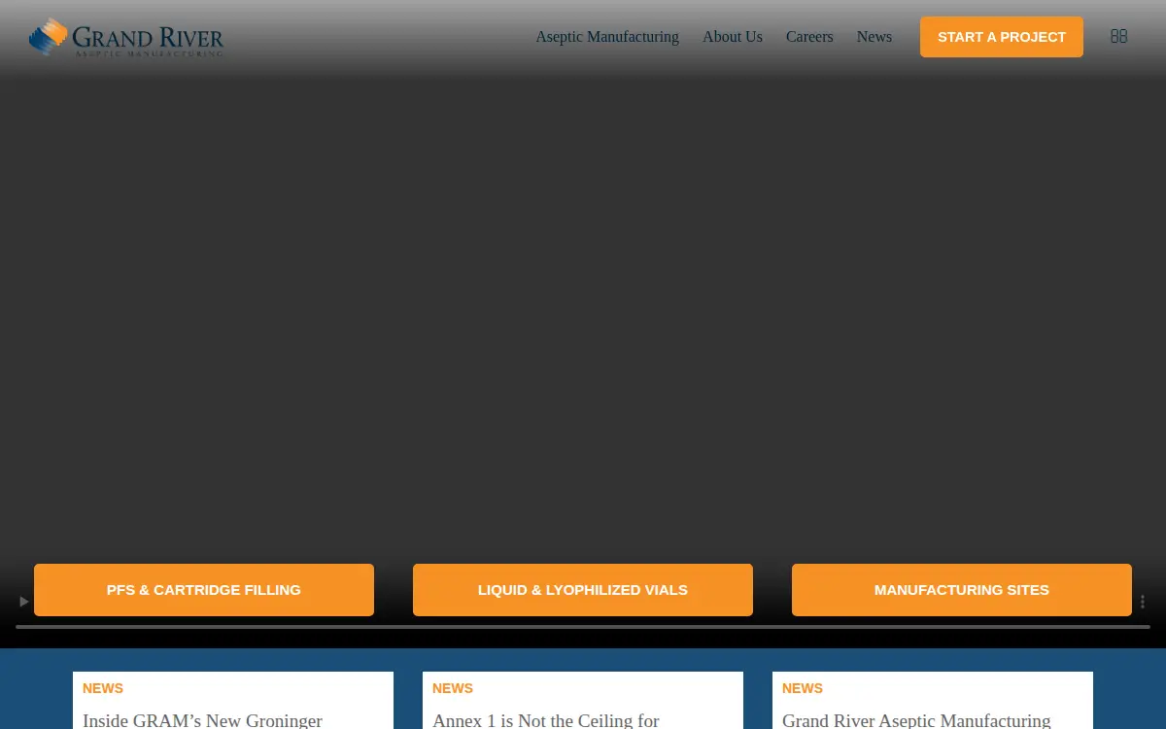The image size is (1166, 729).
Task: Select PFS & Cartridge Filling button
Action: click(204, 590)
